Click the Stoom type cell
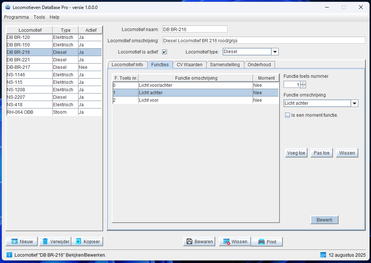 point(65,112)
